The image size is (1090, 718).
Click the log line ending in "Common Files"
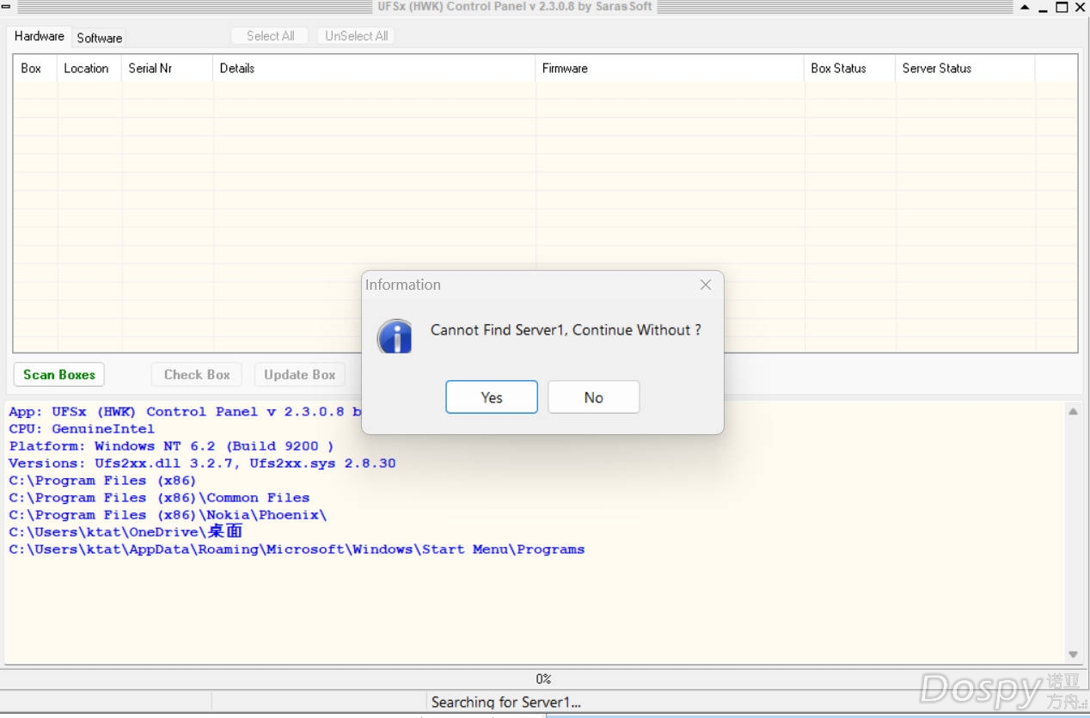(159, 498)
